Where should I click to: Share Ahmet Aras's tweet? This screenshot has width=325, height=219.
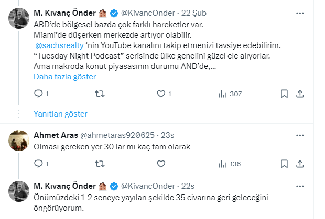tap(300, 164)
